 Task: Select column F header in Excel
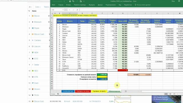[x=102, y=13]
